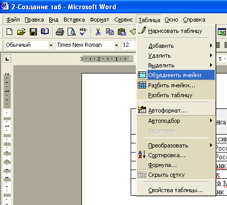
Task: Open Print Preview with the magnifier page icon
Action: click(72, 32)
